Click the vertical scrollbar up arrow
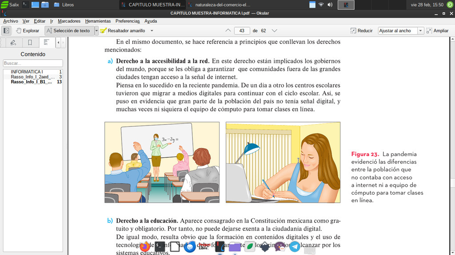Viewport: 455px width, 255px height. pos(453,39)
